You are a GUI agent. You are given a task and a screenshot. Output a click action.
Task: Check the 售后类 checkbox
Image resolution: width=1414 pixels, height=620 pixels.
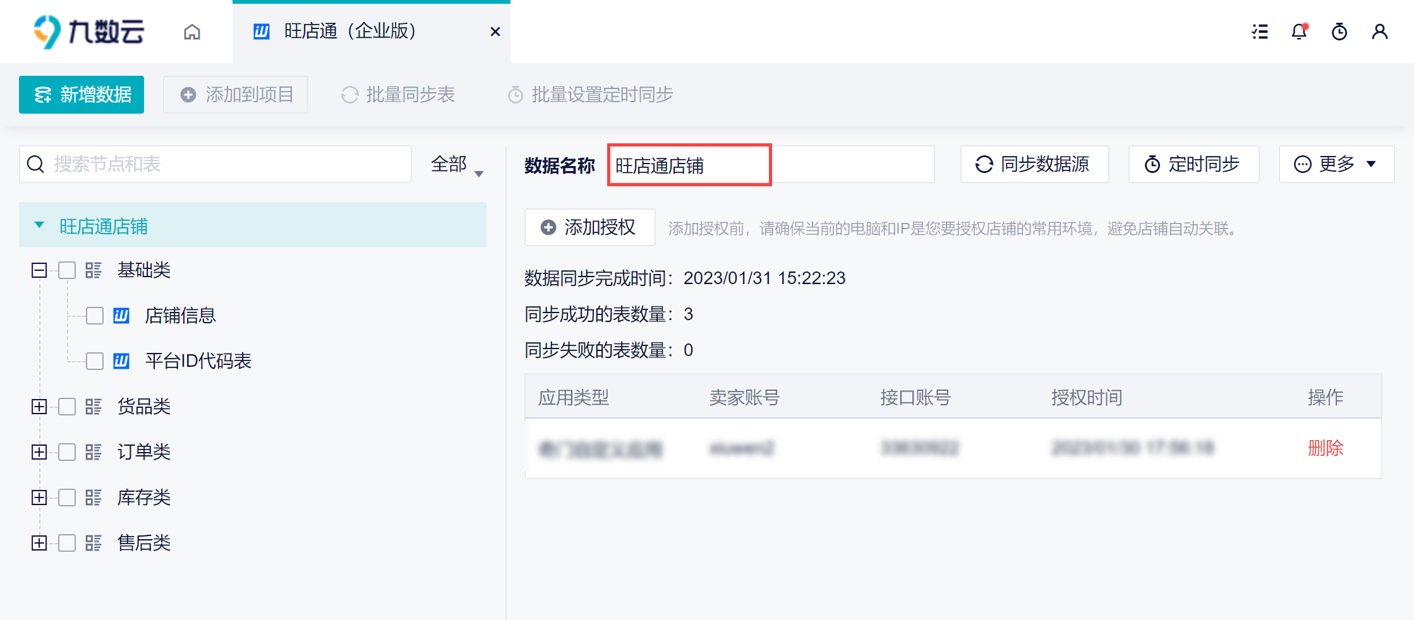coord(67,543)
